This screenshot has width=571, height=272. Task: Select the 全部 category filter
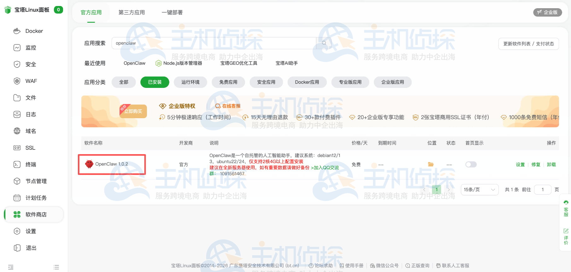click(124, 82)
